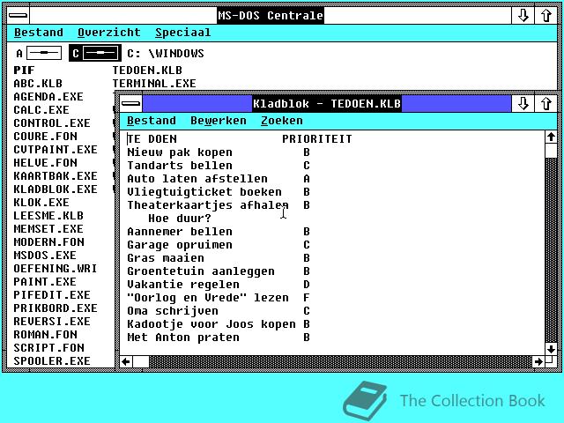Click the Kladblok size box corner
Viewport: 564px width, 423px height.
click(x=551, y=361)
